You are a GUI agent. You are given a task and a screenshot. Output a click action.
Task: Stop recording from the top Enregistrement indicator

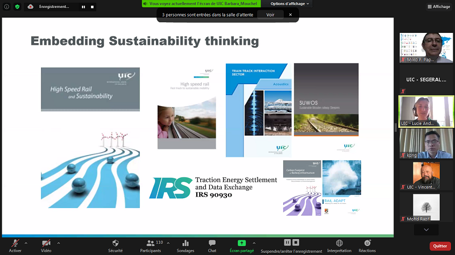coord(92,7)
